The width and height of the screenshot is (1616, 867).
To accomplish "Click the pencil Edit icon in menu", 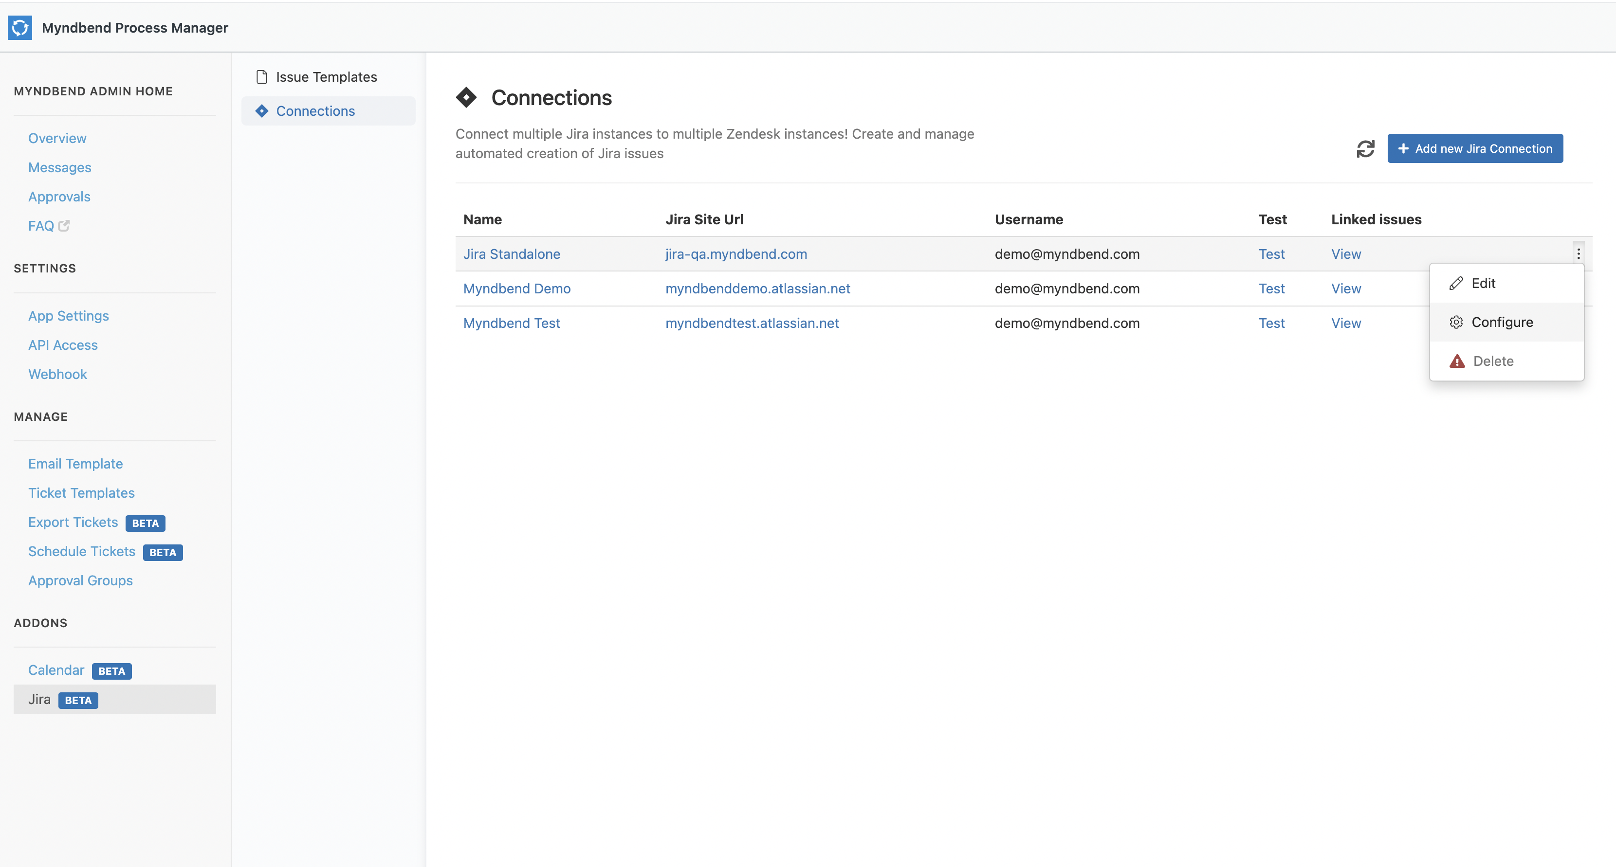I will pos(1456,283).
